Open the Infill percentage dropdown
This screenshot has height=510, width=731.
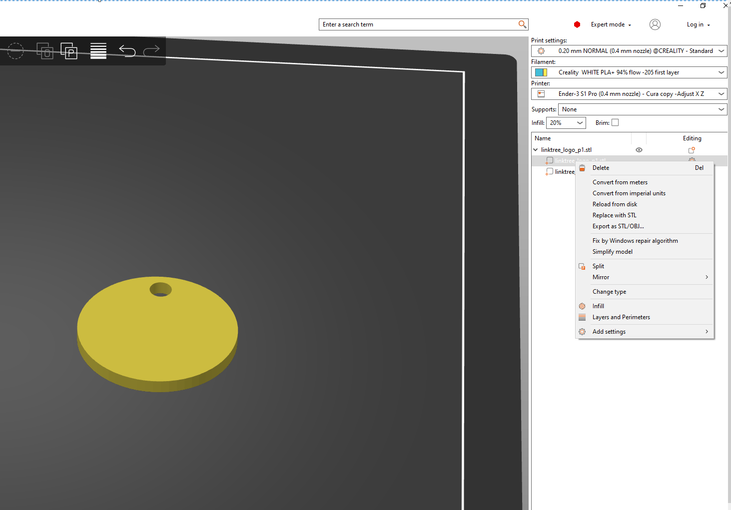click(x=566, y=123)
